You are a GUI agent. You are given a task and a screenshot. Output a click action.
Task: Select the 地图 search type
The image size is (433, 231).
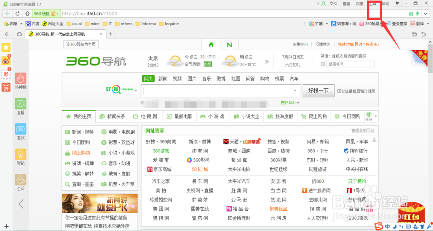(x=236, y=79)
